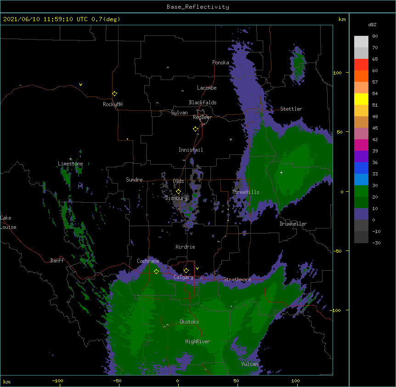Select the Limestone label
This screenshot has width=396, height=387.
tap(70, 164)
